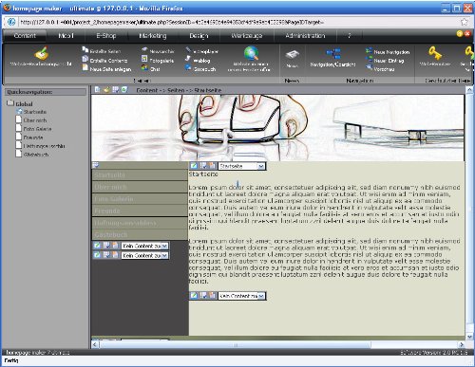475x367 pixels.
Task: Click the grid icon left of the breadcrumb
Action: pos(115,90)
